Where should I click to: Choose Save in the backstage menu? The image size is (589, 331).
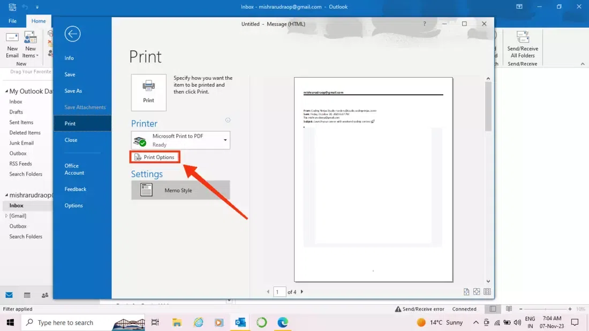click(x=70, y=74)
